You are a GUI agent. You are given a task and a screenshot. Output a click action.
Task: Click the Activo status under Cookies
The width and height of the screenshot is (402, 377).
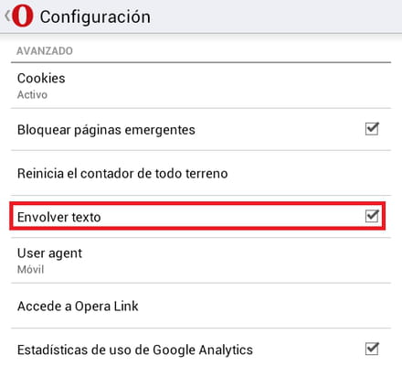(32, 95)
